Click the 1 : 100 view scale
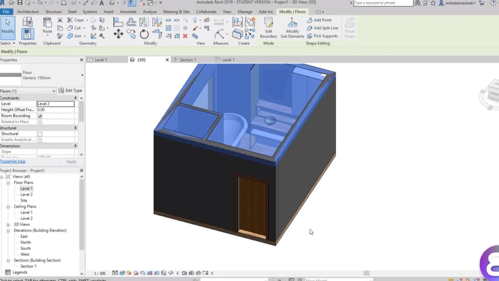The image size is (499, 281). point(99,274)
